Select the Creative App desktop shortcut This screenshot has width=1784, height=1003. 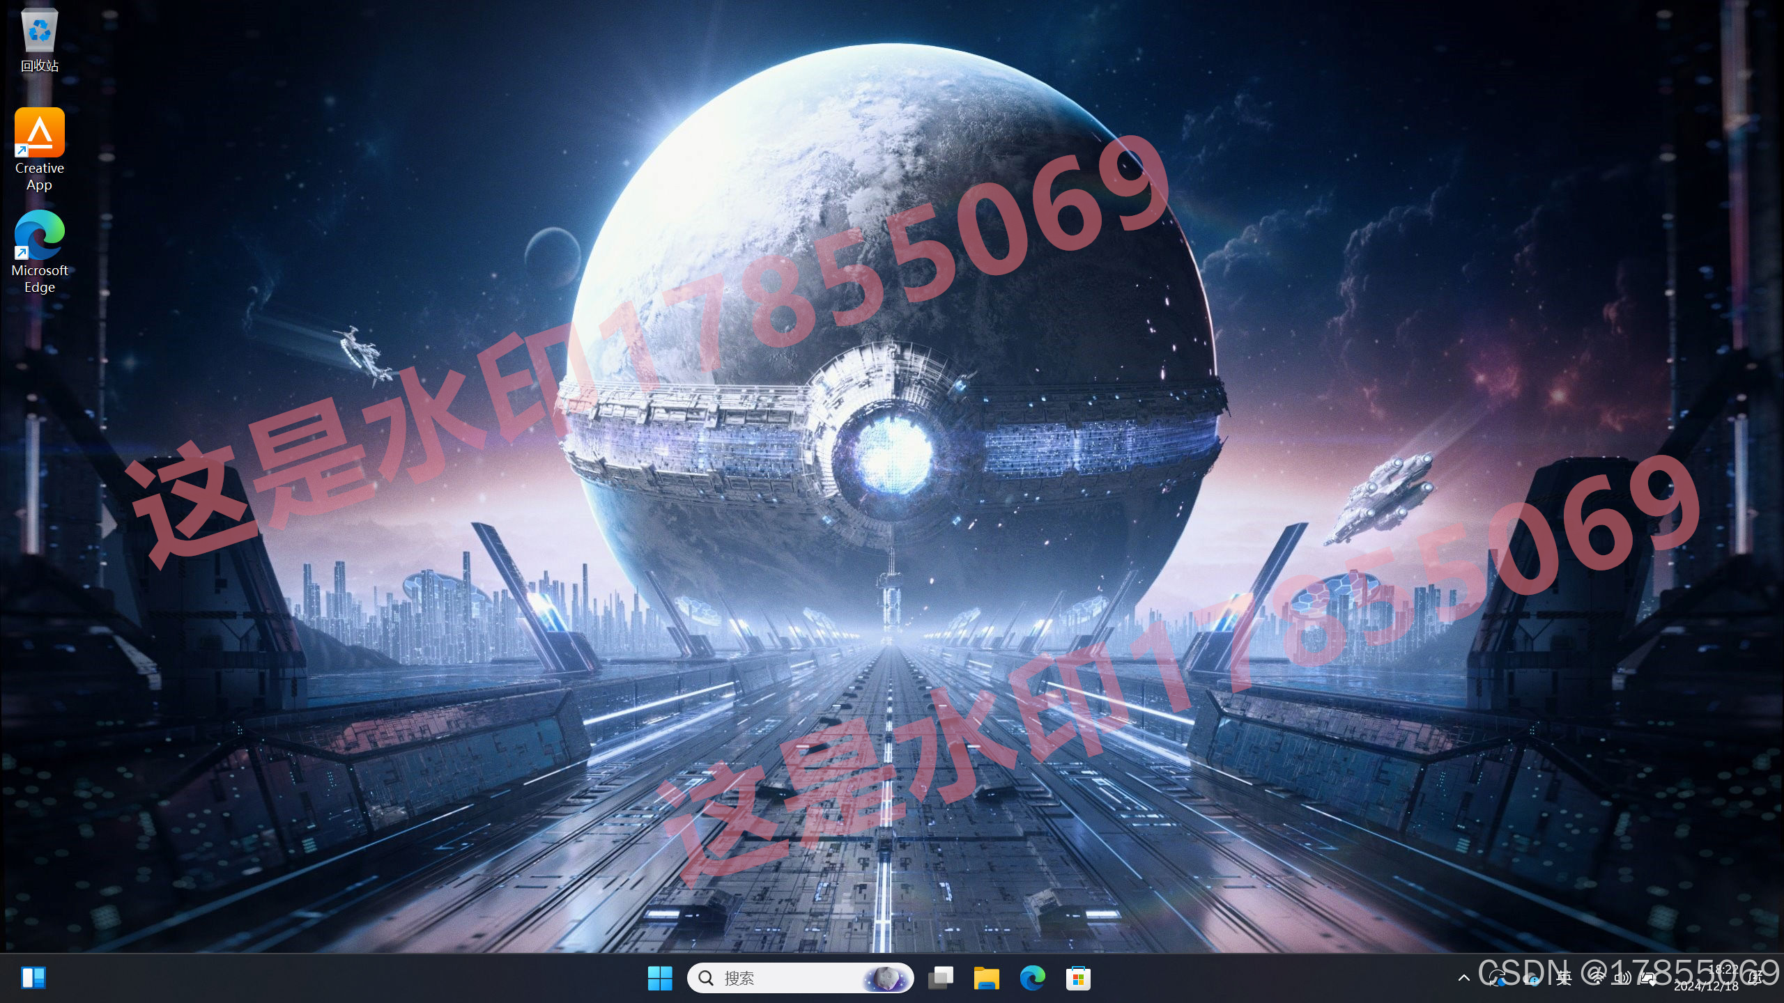(40, 132)
